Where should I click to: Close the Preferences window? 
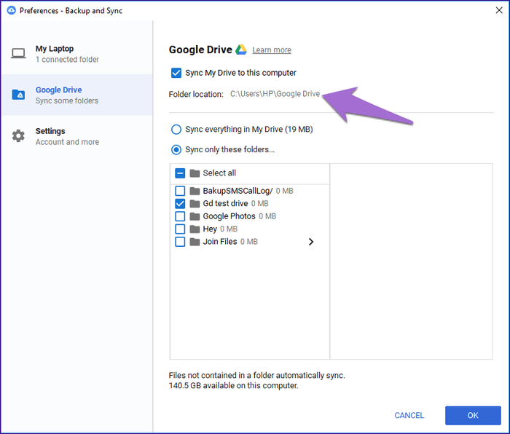tap(499, 10)
